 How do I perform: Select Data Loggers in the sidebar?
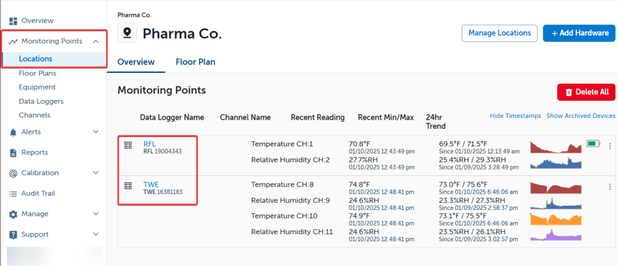41,101
